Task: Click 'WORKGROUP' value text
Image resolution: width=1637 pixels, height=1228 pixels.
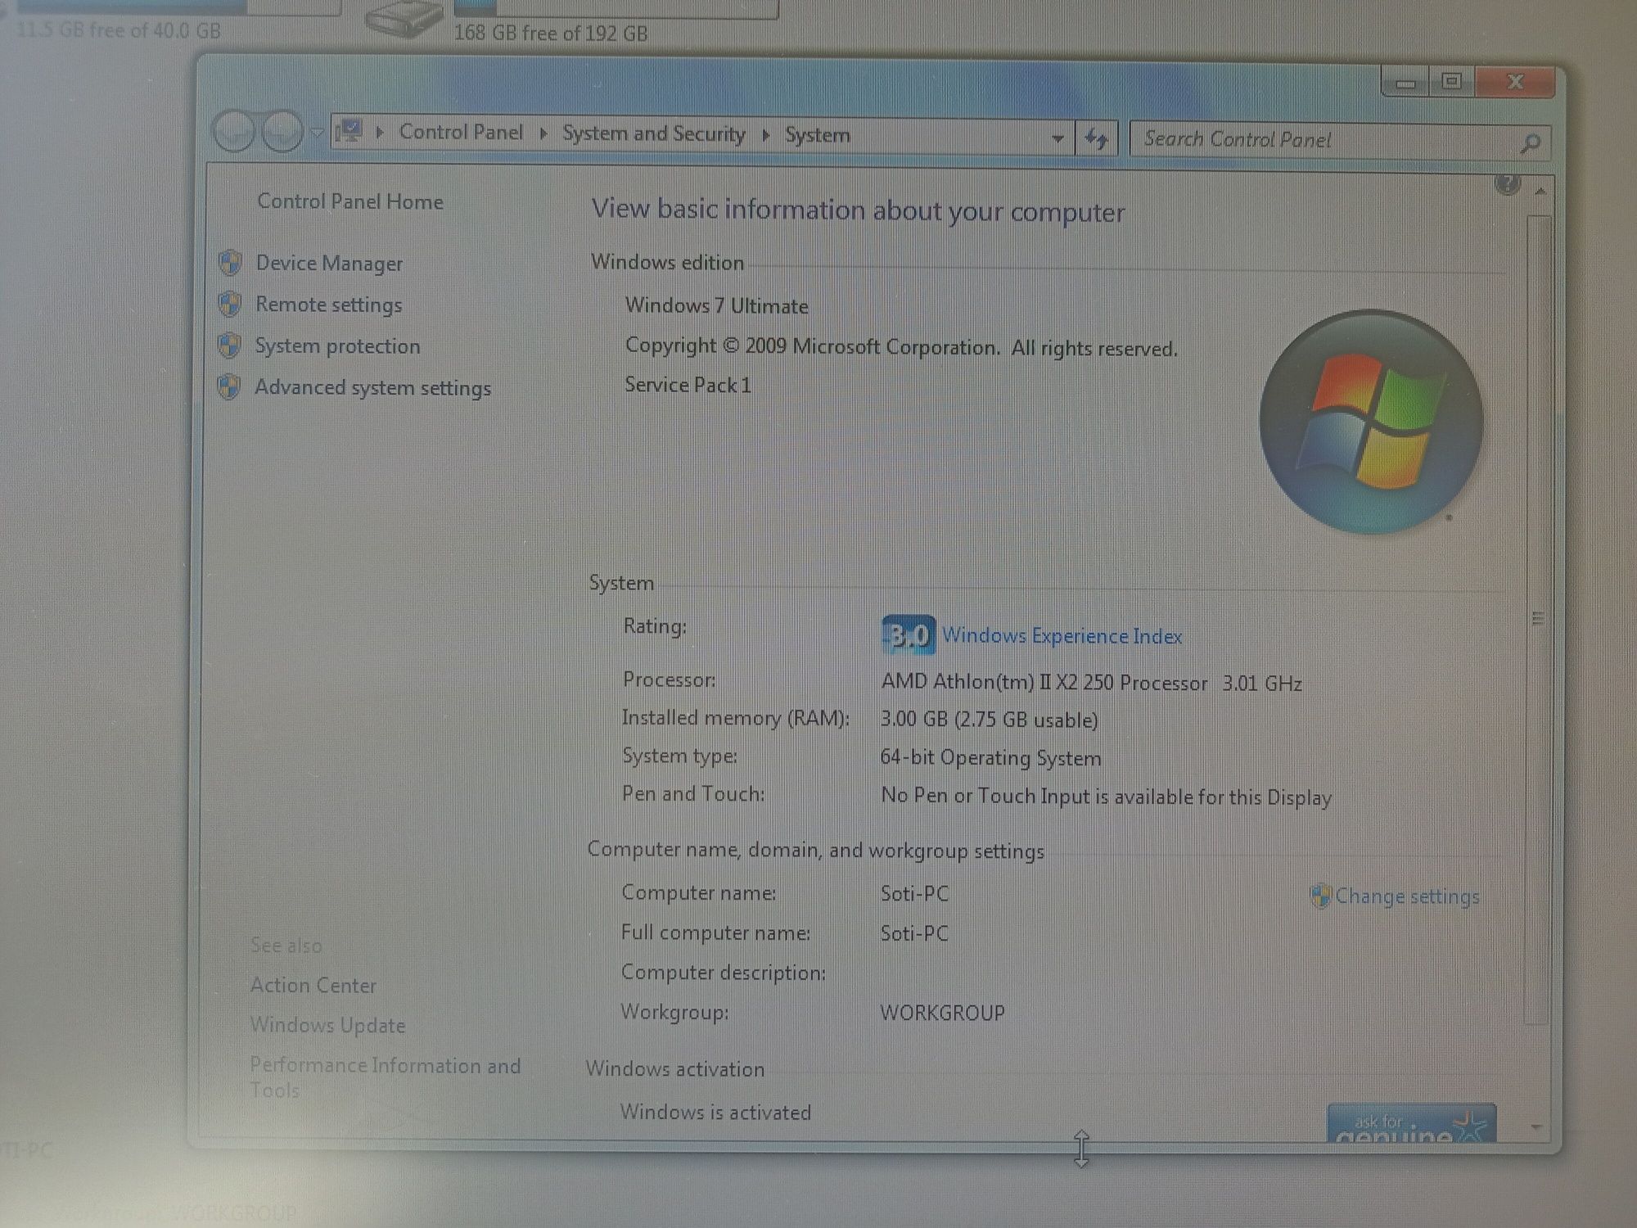Action: click(x=942, y=1013)
